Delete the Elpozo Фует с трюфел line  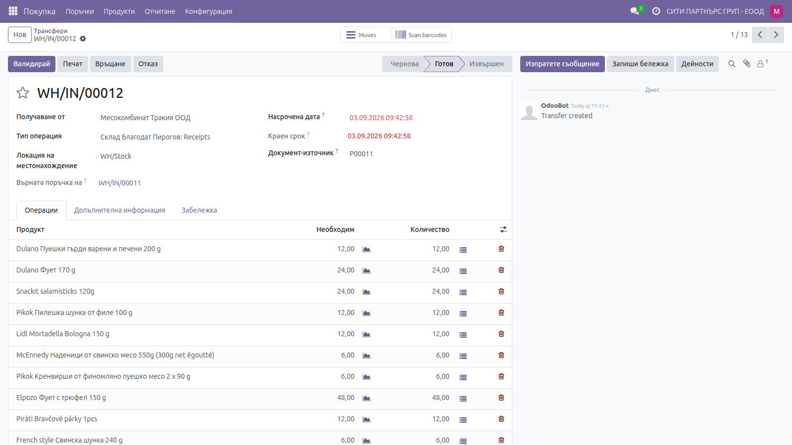[501, 398]
